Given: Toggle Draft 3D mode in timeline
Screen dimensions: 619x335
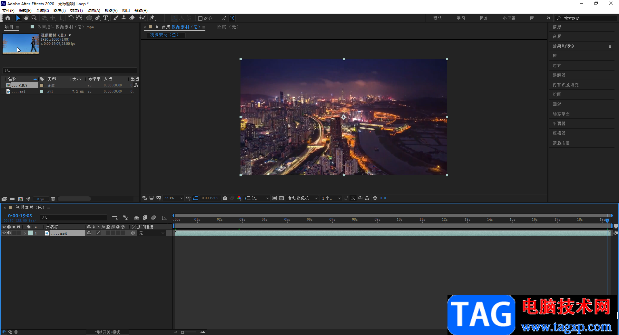Looking at the screenshot, I should [126, 218].
